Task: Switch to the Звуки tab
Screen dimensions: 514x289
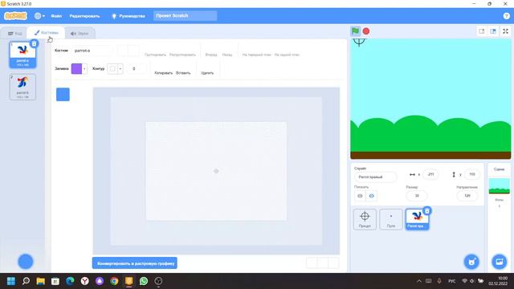Action: (x=80, y=33)
